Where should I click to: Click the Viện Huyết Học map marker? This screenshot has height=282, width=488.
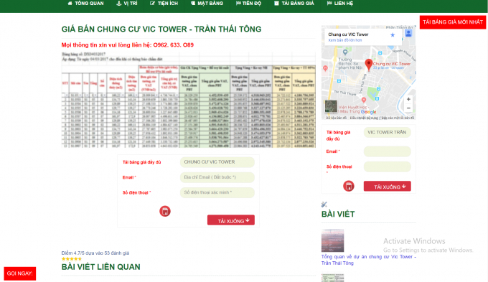pos(364,100)
